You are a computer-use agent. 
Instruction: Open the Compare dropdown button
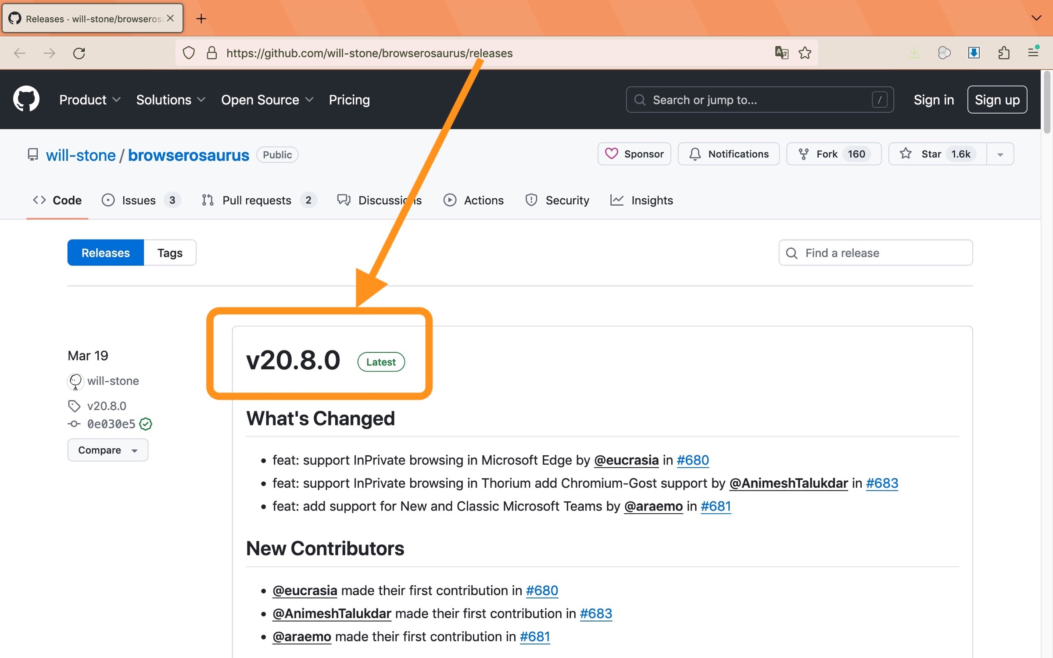107,450
